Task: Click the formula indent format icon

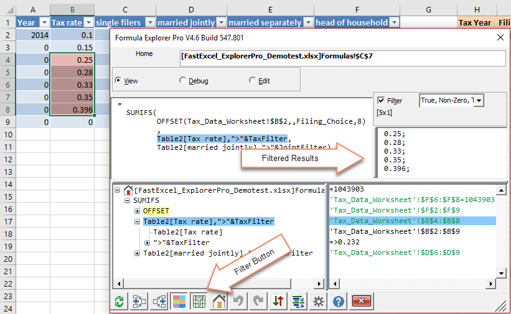Action: (x=299, y=301)
